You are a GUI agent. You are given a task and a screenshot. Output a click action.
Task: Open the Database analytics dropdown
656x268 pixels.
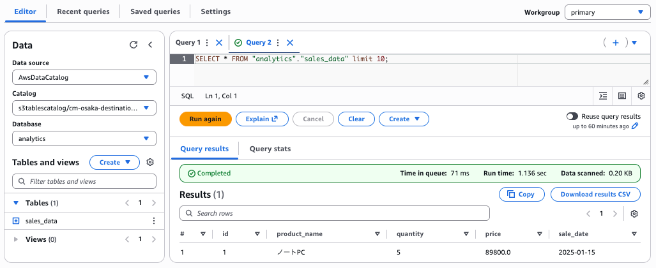(x=84, y=138)
